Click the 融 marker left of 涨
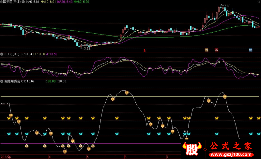Image resolution: width=261 pixels, height=159 pixels. [x=206, y=50]
